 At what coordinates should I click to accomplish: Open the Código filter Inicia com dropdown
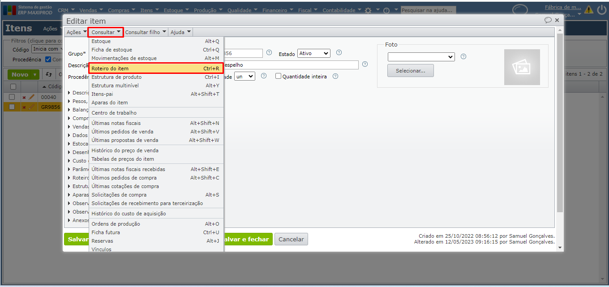47,49
